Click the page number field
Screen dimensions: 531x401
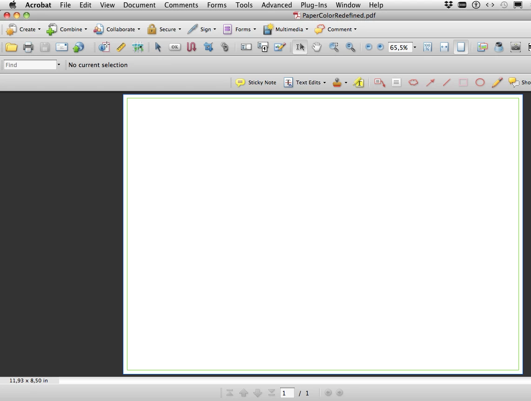(x=287, y=393)
